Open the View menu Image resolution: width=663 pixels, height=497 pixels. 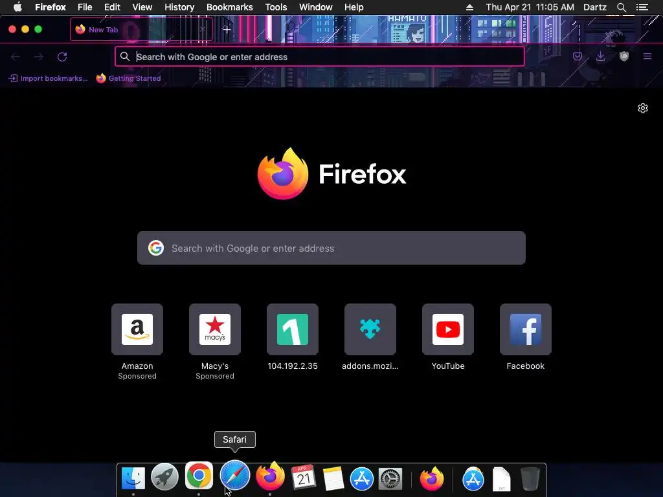142,7
